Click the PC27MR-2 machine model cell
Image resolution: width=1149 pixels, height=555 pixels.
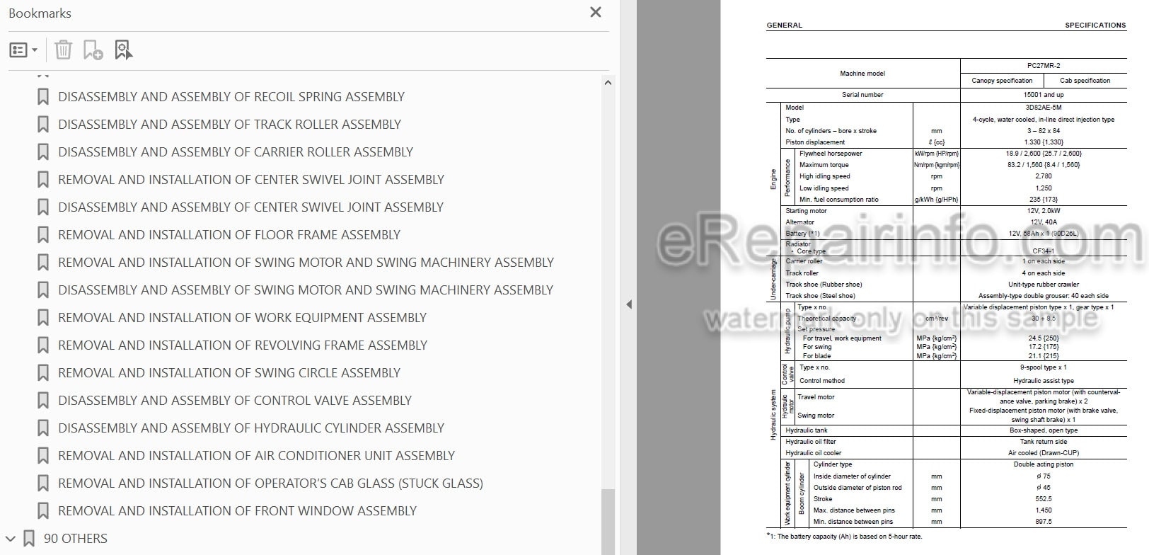(1044, 66)
